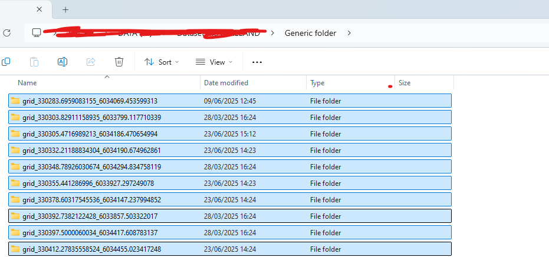
Task: Click the This PC monitor icon
Action: click(37, 33)
